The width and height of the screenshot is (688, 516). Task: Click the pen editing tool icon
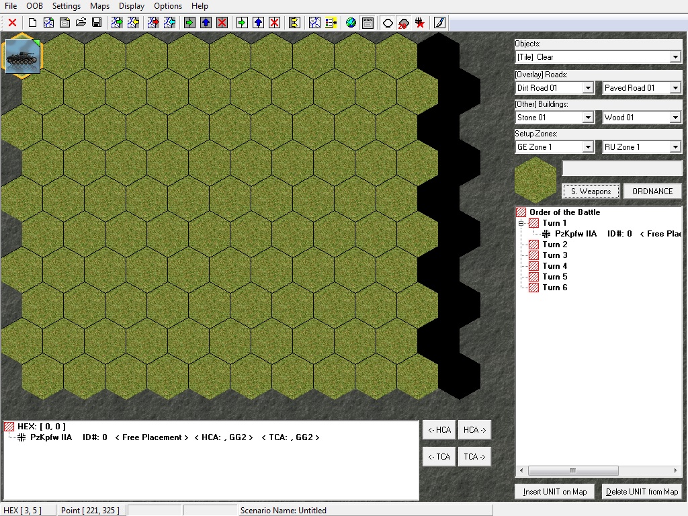[439, 22]
